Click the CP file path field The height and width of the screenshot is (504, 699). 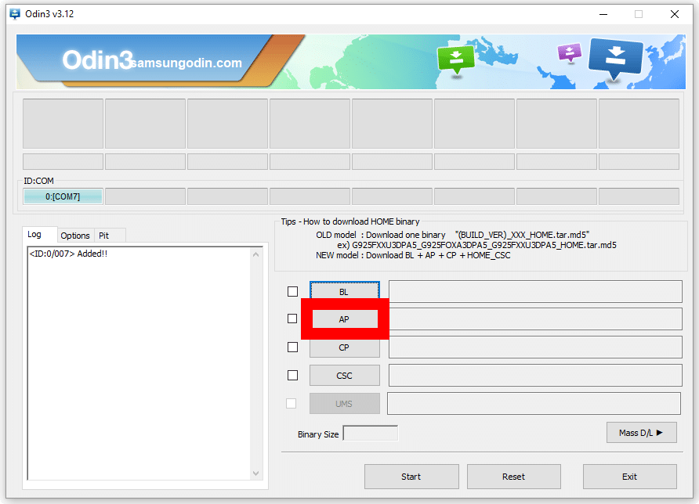pyautogui.click(x=535, y=347)
